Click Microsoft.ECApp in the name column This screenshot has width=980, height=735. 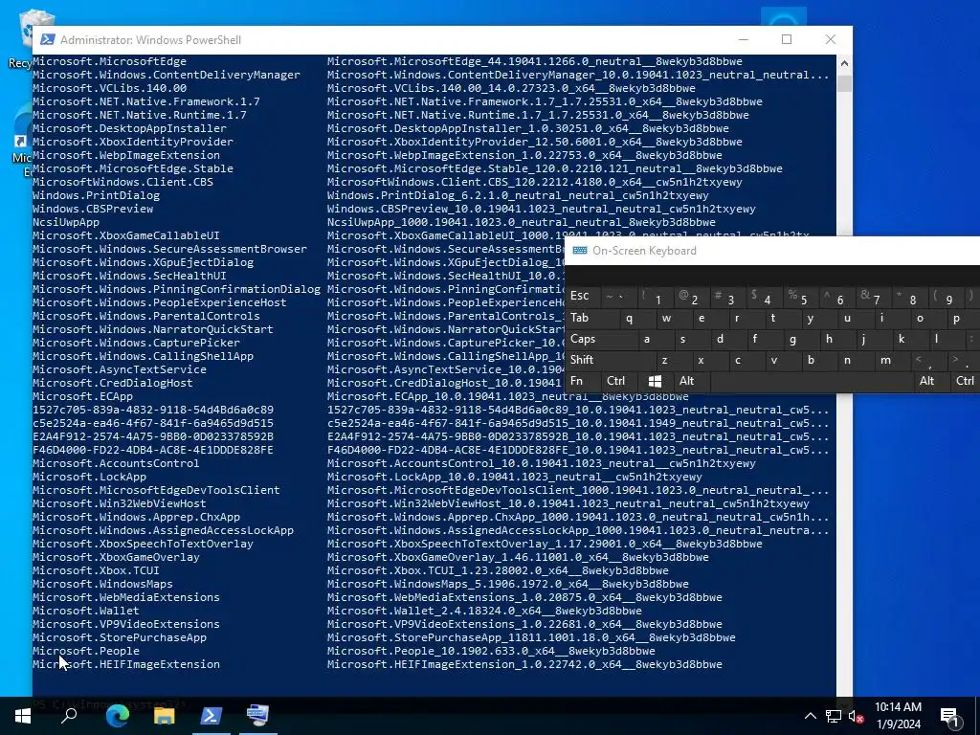coord(82,396)
